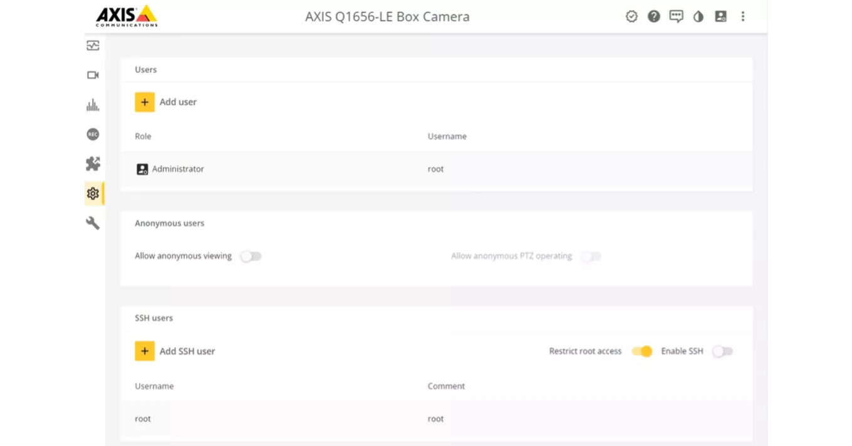852x446 pixels.
Task: Open the help question mark icon
Action: pyautogui.click(x=654, y=16)
